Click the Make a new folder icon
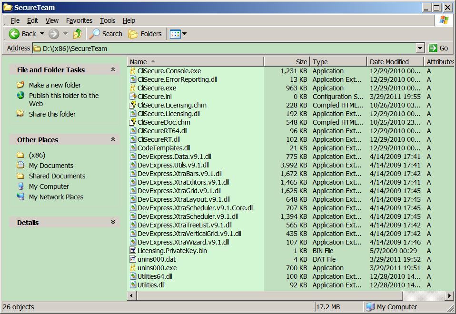Screen dimensions: 456x314 20,85
